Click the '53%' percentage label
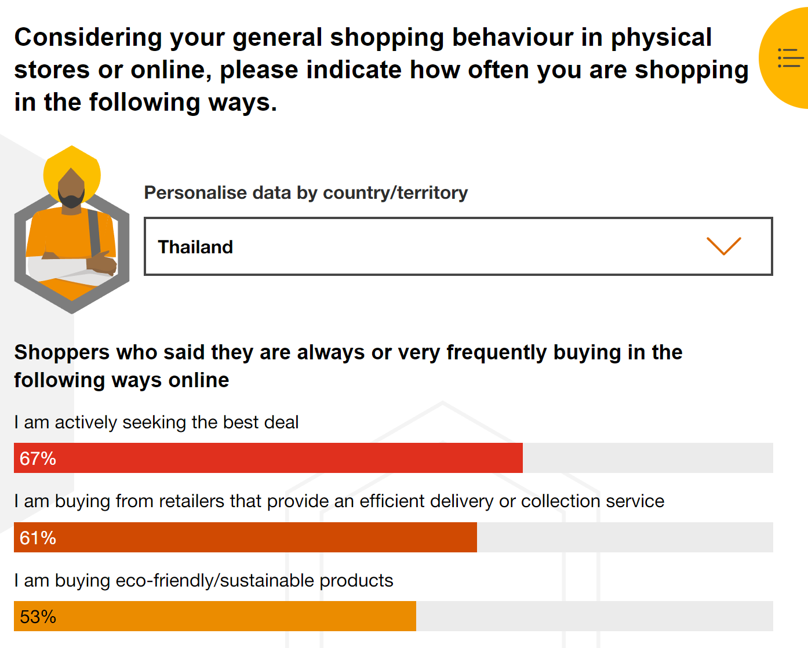The image size is (808, 648). pyautogui.click(x=38, y=617)
